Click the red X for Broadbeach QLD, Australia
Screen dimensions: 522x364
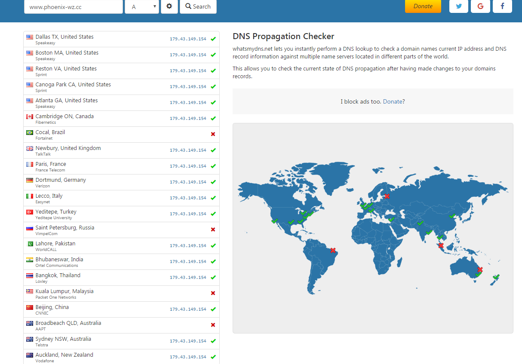coord(213,325)
